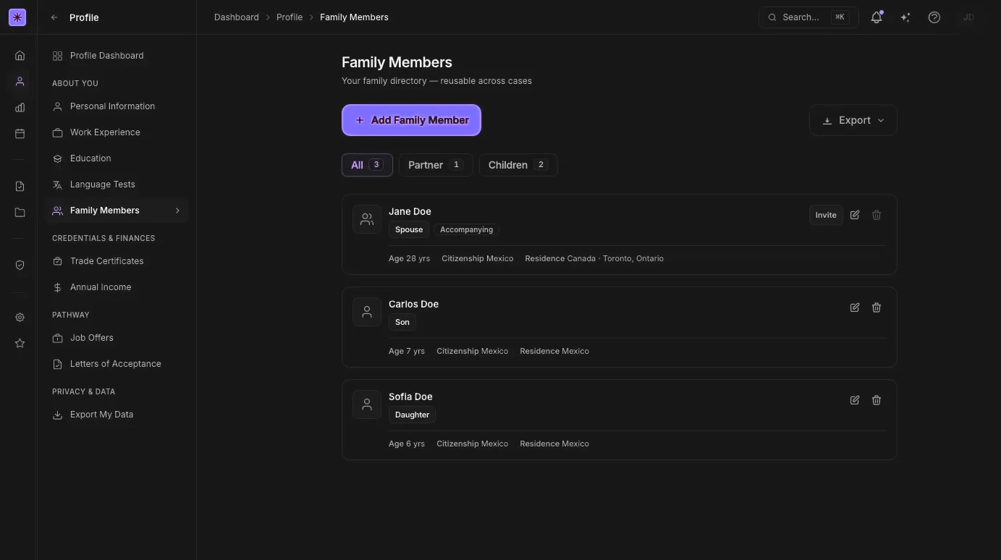Open Education section

(117, 158)
